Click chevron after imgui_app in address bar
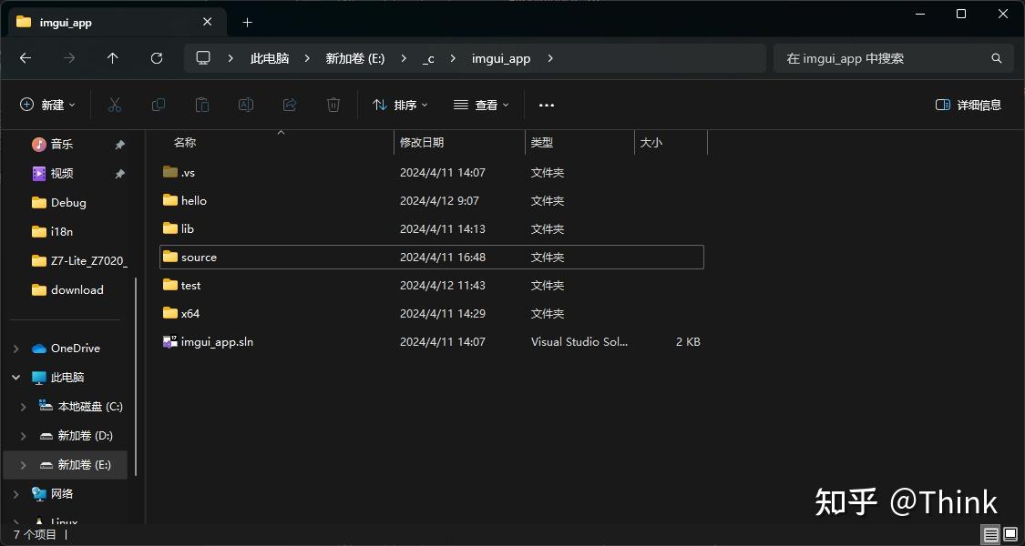Viewport: 1025px width, 546px height. [549, 58]
